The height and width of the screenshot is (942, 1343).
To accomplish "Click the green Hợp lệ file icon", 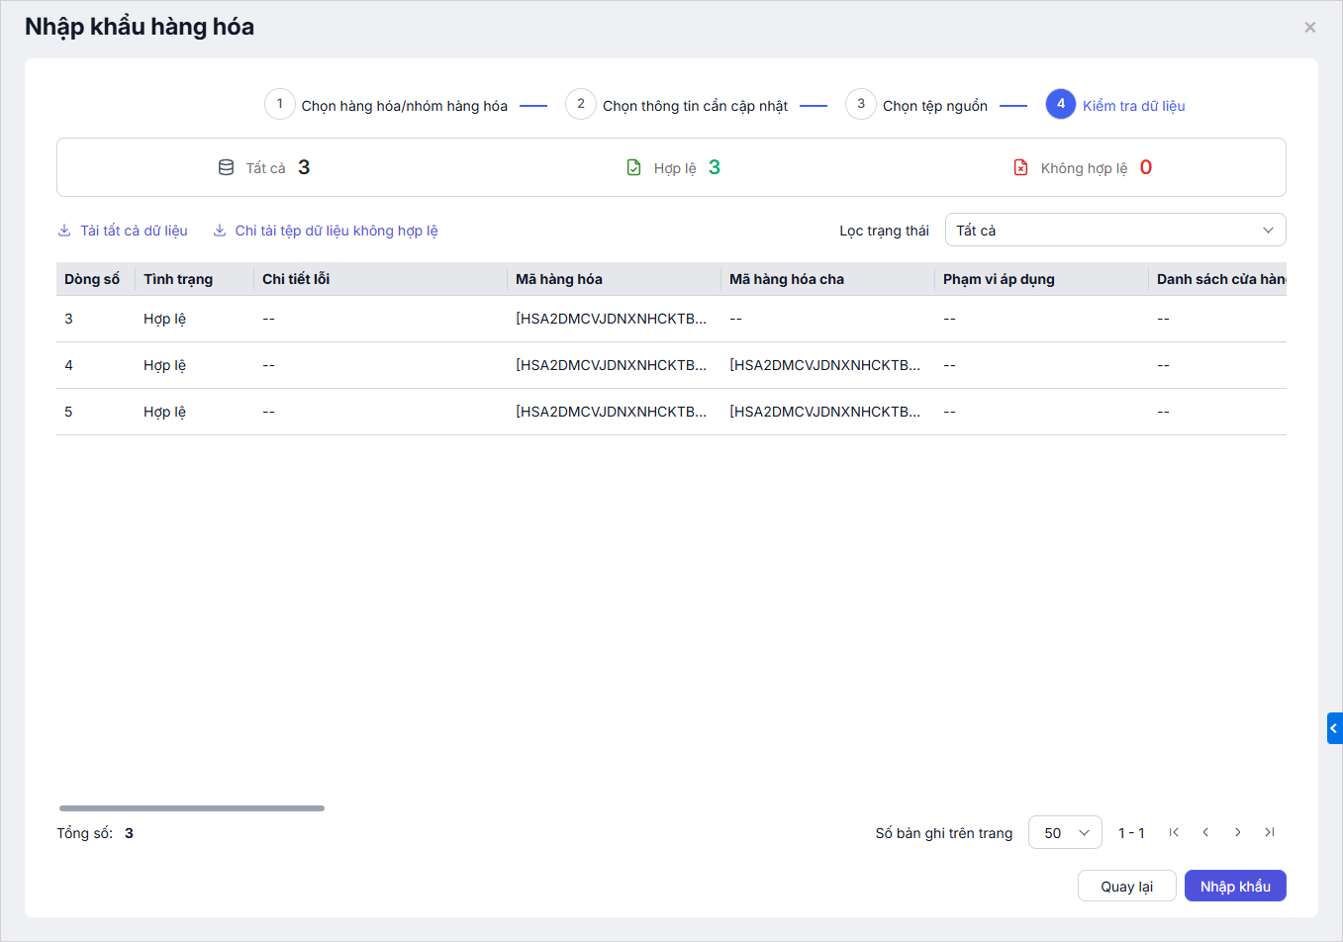I will click(633, 168).
